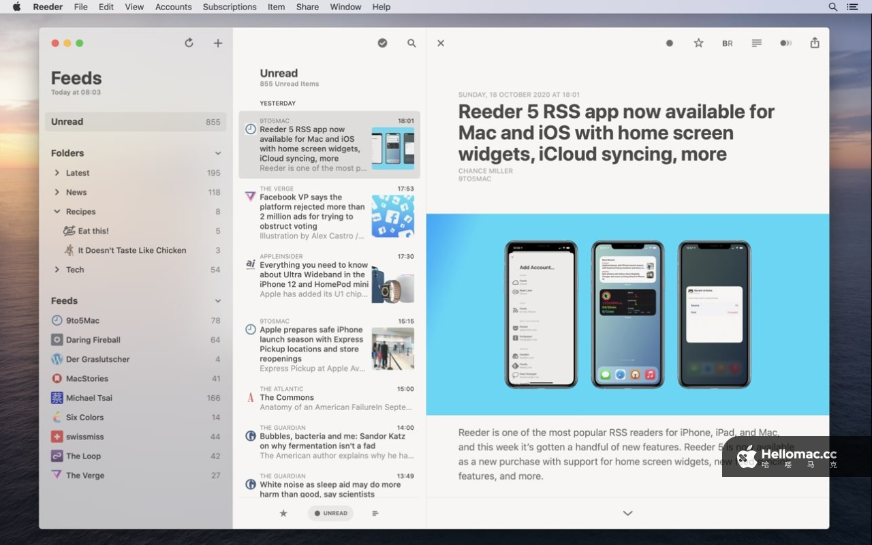Open the Reeder menu in the menu bar
Screen dimensions: 872x545
tap(48, 7)
